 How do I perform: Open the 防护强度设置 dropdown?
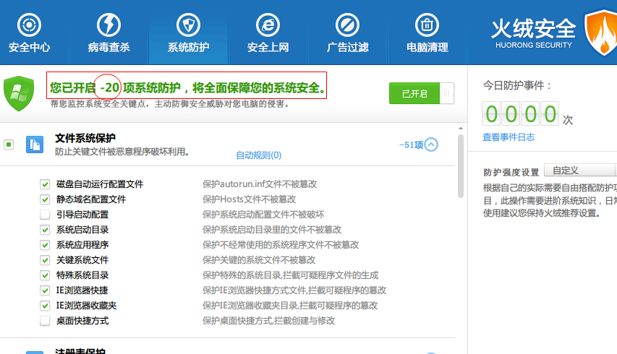580,171
